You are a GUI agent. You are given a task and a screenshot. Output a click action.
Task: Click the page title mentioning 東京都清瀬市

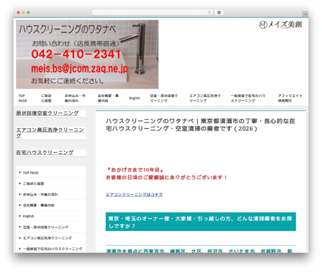(201, 125)
